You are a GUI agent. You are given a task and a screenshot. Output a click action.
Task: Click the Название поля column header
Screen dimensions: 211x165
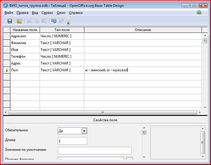tap(25, 30)
